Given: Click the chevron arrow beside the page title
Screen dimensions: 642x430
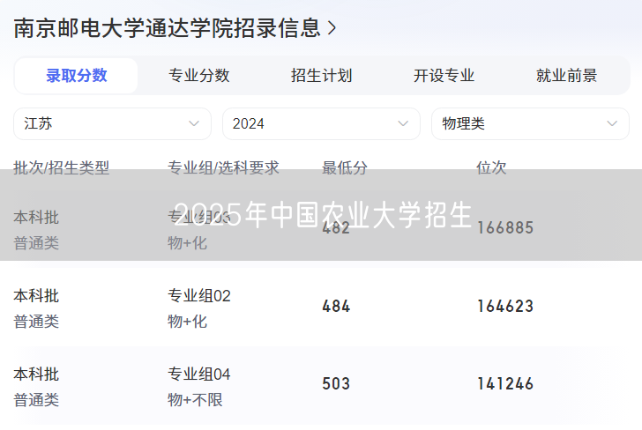Looking at the screenshot, I should click(332, 28).
